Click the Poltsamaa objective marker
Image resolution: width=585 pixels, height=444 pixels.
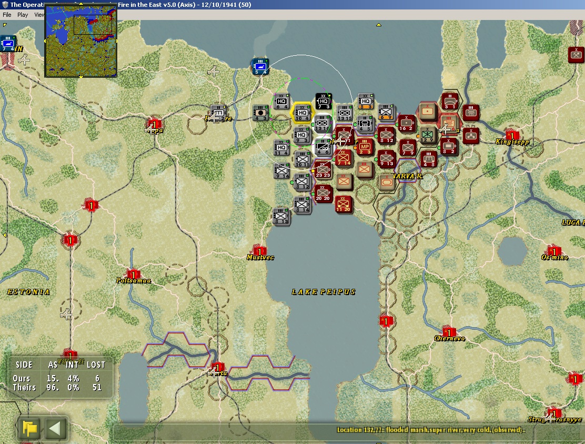133,274
